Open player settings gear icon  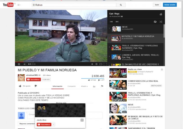pos(96,64)
